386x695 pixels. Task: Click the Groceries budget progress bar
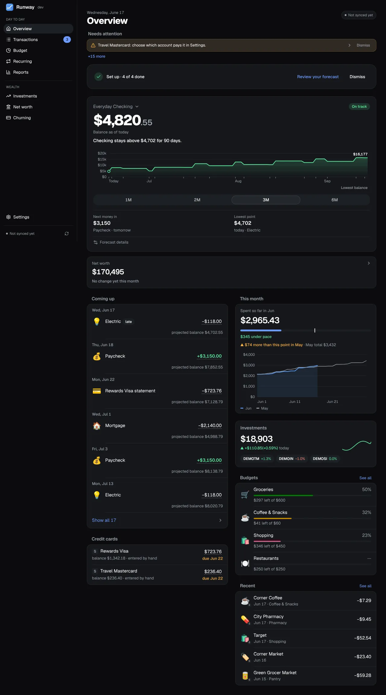click(x=312, y=495)
